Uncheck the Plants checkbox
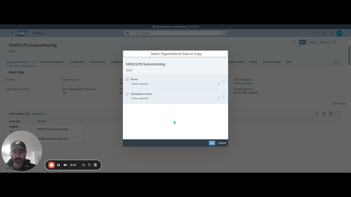Image resolution: width=351 pixels, height=197 pixels. pyautogui.click(x=127, y=80)
